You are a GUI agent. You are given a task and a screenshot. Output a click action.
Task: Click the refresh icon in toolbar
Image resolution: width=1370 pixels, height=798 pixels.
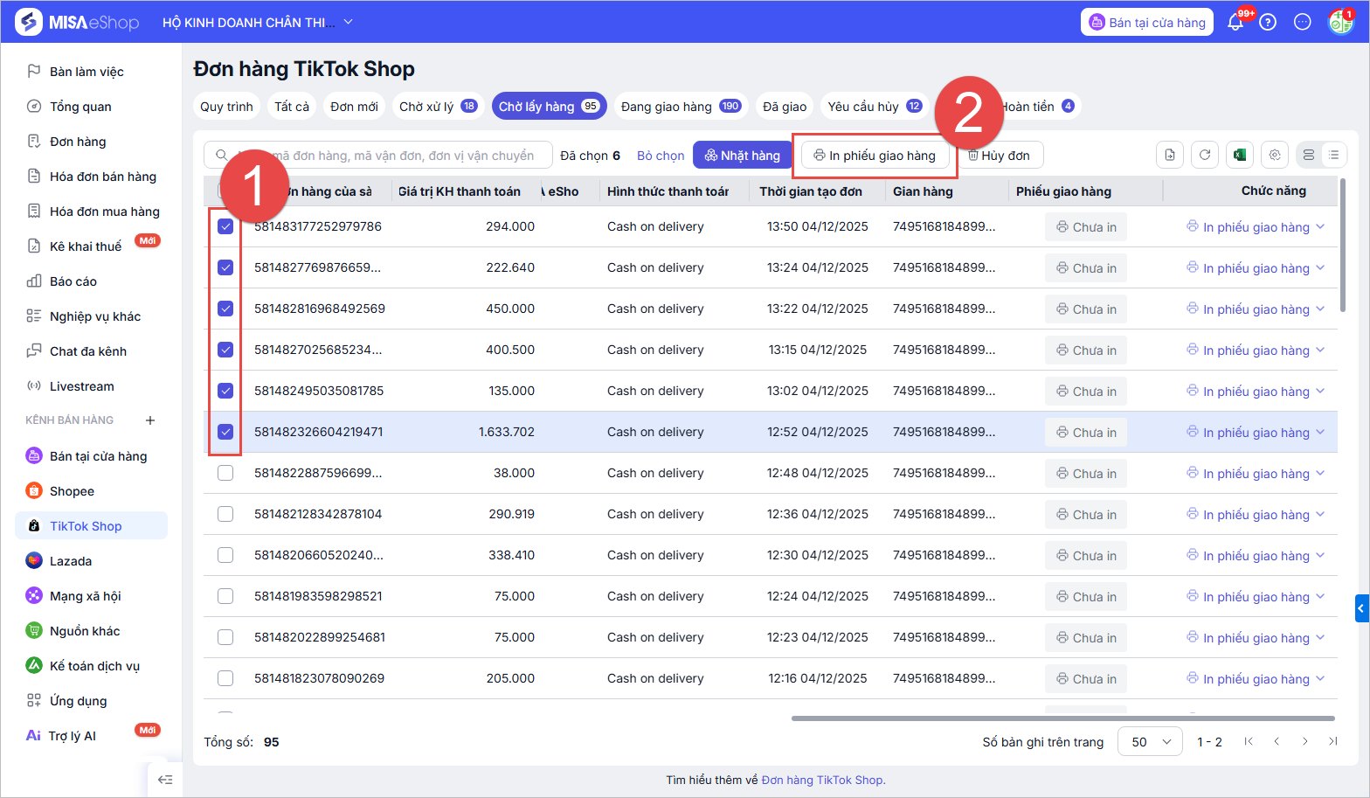(1205, 155)
